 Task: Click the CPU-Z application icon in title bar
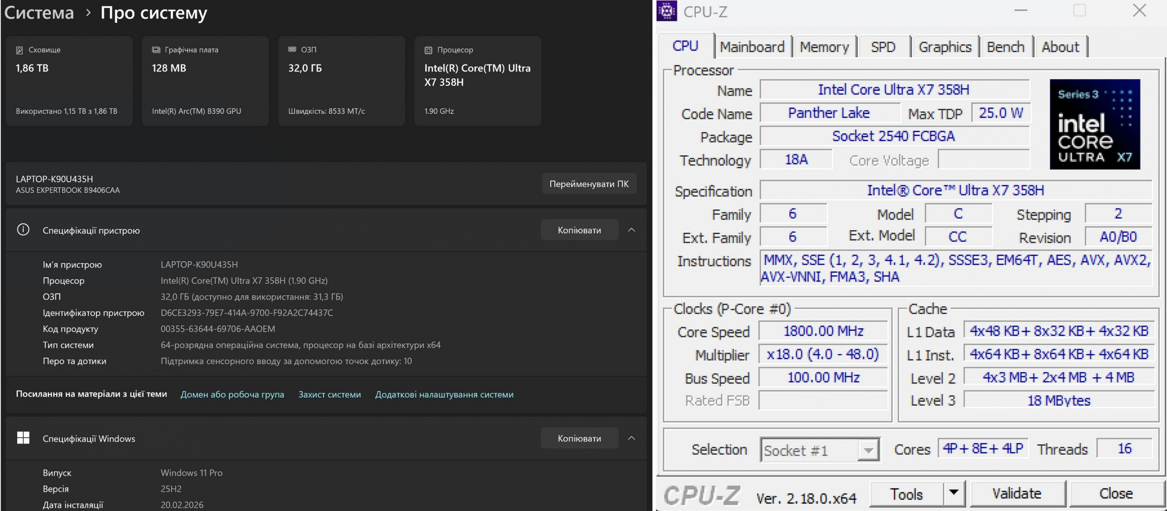(666, 11)
